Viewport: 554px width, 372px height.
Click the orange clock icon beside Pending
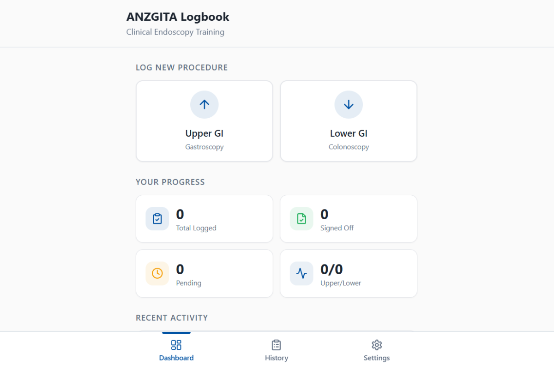tap(157, 273)
